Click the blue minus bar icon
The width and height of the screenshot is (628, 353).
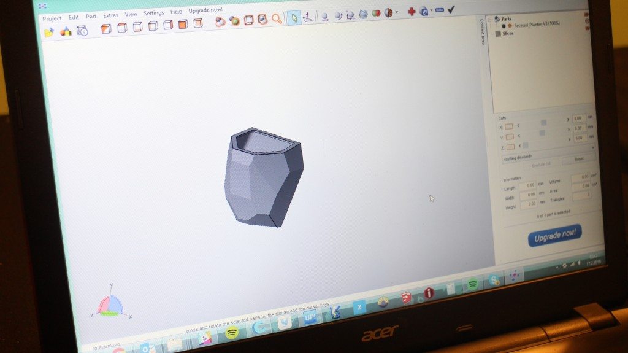(x=439, y=10)
